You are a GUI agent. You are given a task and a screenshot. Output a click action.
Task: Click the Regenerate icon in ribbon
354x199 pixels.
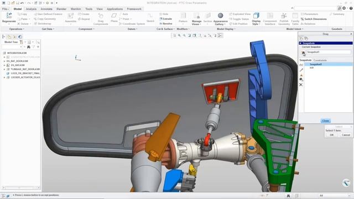click(x=9, y=16)
